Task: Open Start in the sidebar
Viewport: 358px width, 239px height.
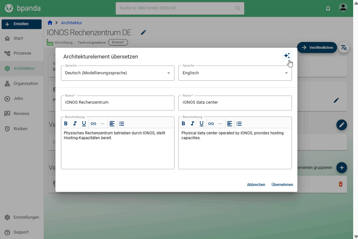Action: [x=22, y=38]
